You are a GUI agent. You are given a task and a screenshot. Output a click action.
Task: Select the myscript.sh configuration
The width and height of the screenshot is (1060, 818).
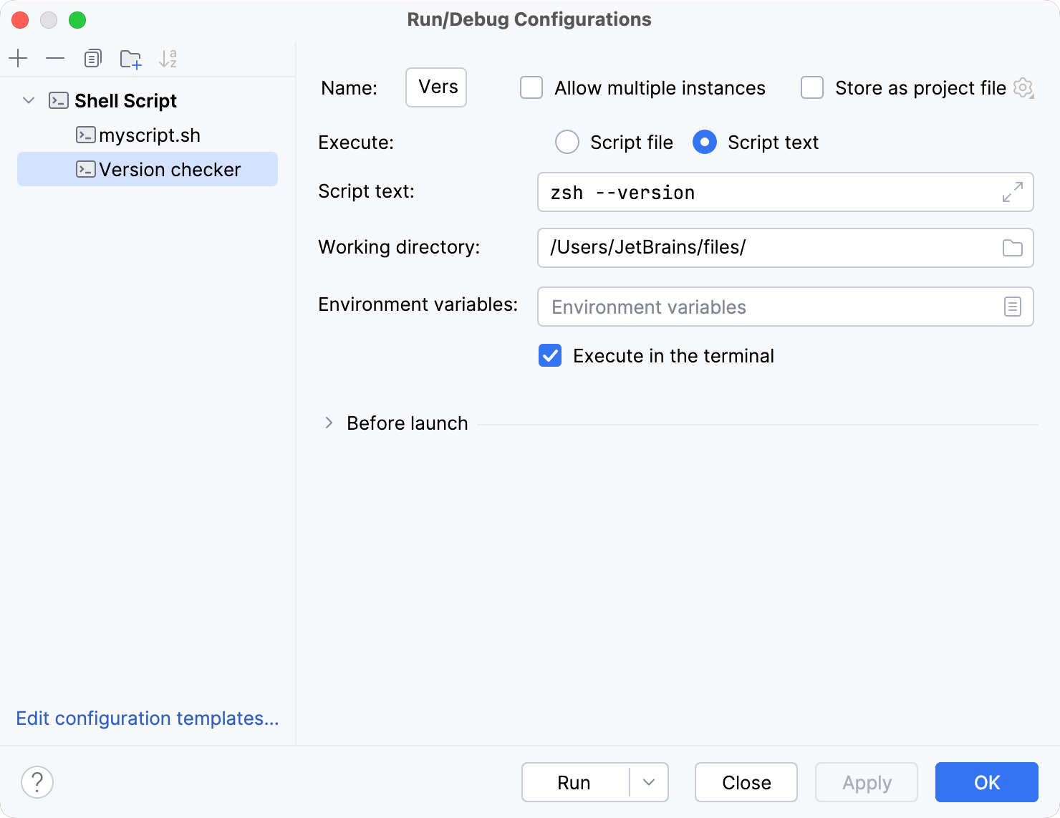[x=149, y=135]
